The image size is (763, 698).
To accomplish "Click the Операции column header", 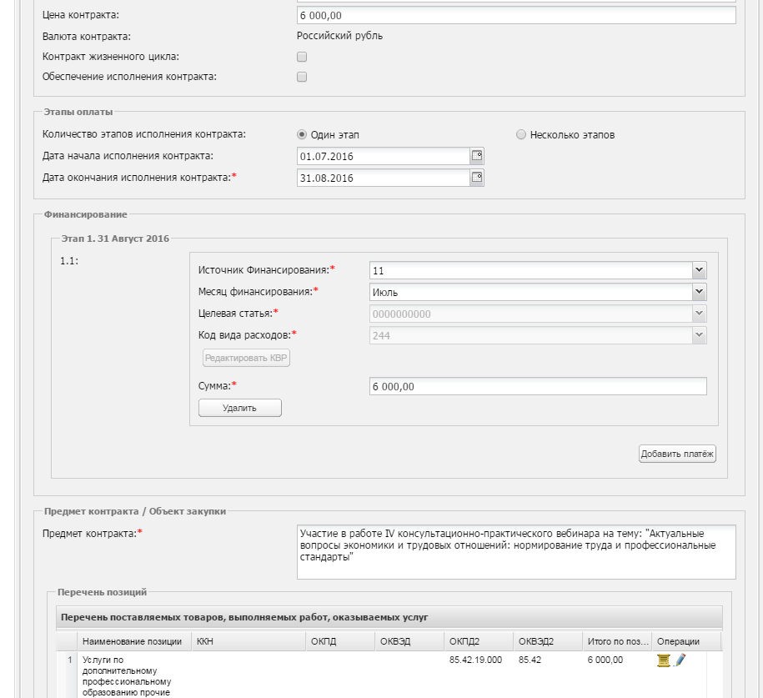I will [x=686, y=641].
